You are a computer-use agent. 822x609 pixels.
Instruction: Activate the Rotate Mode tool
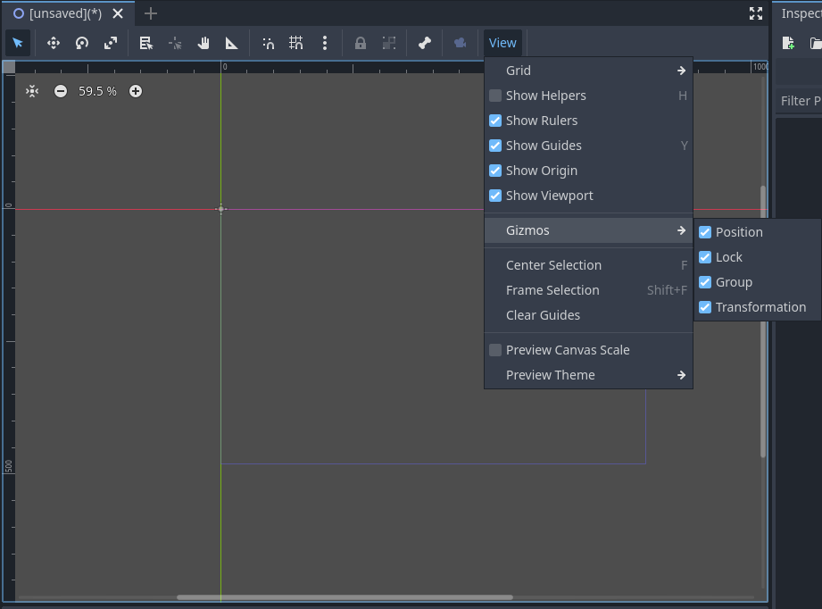pyautogui.click(x=81, y=42)
